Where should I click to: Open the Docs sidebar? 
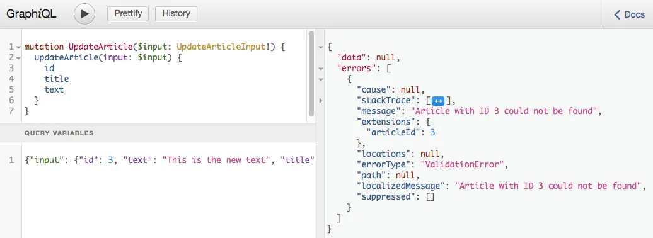pyautogui.click(x=629, y=14)
